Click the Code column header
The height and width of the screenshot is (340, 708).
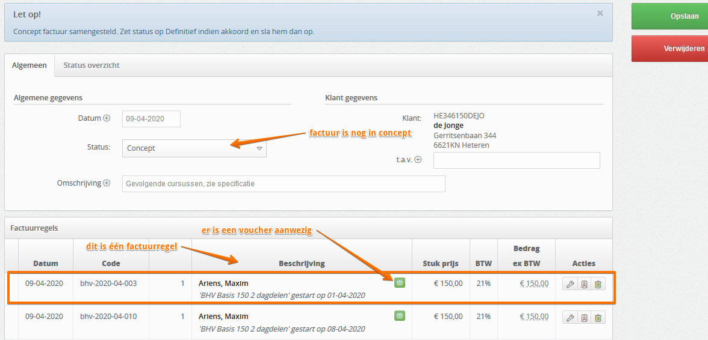(111, 264)
